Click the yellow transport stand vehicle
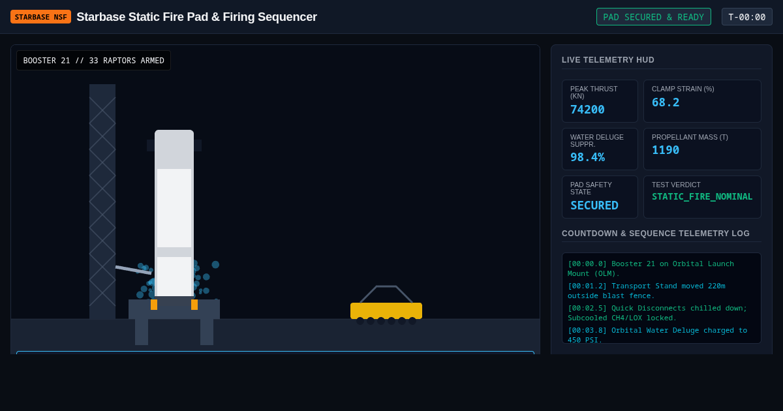783x411 pixels. (386, 305)
